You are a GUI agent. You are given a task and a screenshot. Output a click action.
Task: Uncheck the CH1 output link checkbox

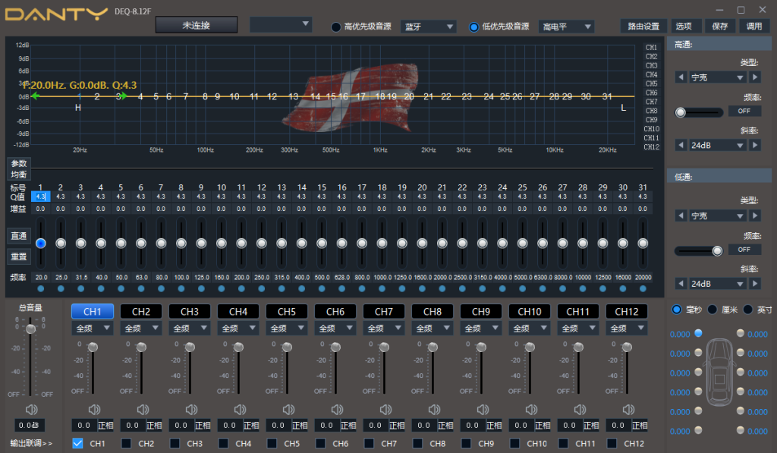click(77, 443)
